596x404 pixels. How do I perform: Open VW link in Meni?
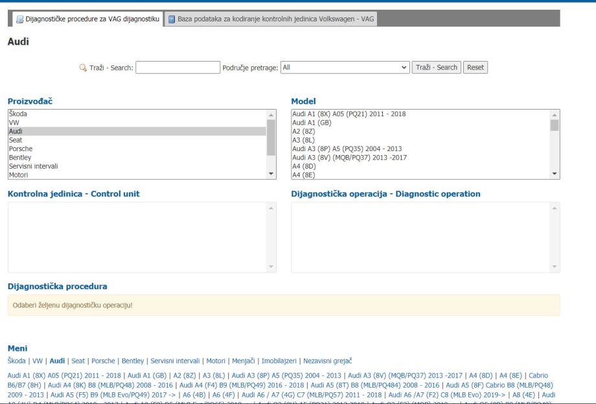coord(38,361)
